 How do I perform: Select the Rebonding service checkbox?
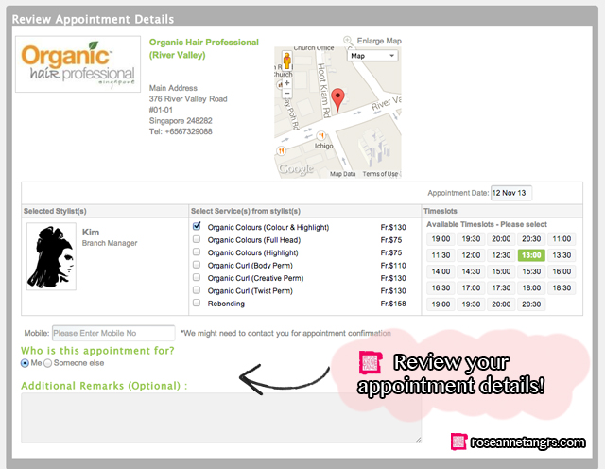(197, 303)
